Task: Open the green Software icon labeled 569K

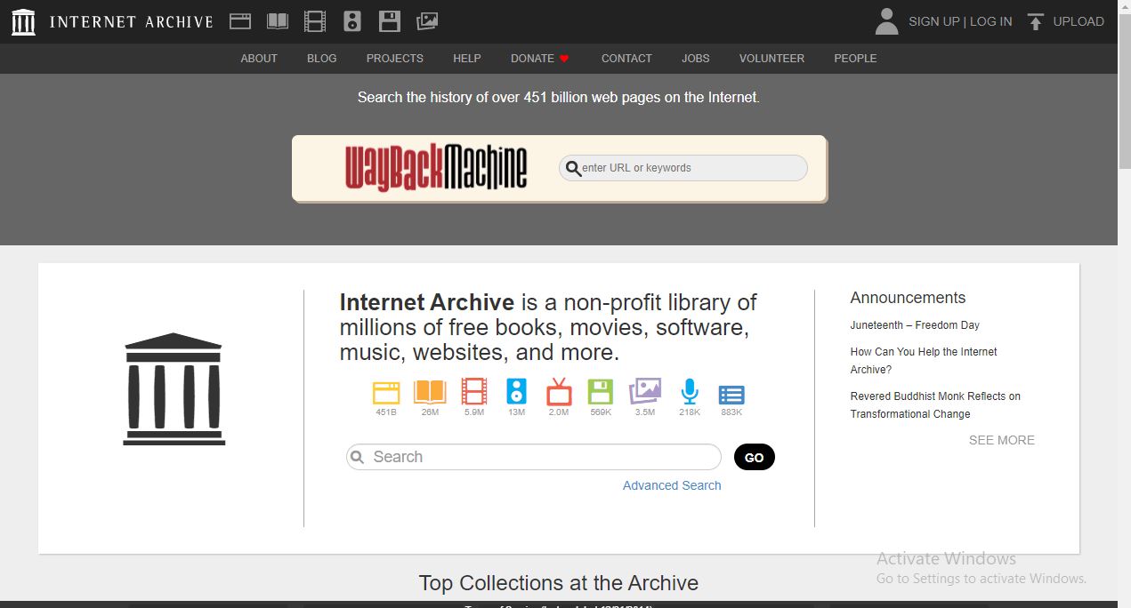Action: point(601,392)
